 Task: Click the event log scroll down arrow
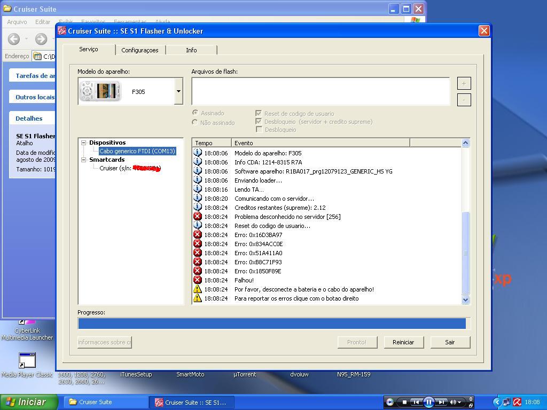[x=465, y=299]
